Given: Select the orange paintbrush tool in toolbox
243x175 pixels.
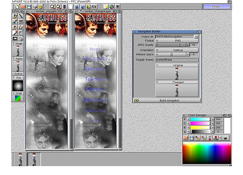Looking at the screenshot, I should point(15,33).
